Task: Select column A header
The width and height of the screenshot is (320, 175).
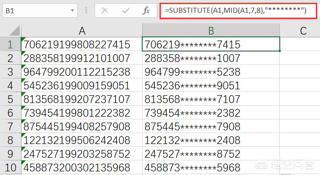Action: click(x=82, y=31)
